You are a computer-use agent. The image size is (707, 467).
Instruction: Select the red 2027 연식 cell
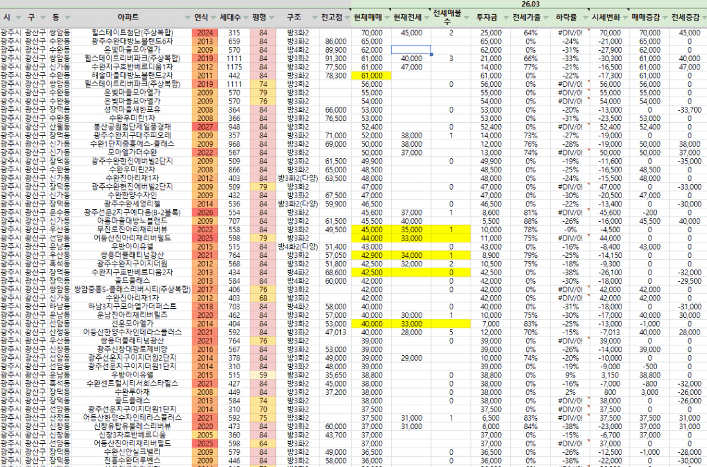(x=205, y=127)
